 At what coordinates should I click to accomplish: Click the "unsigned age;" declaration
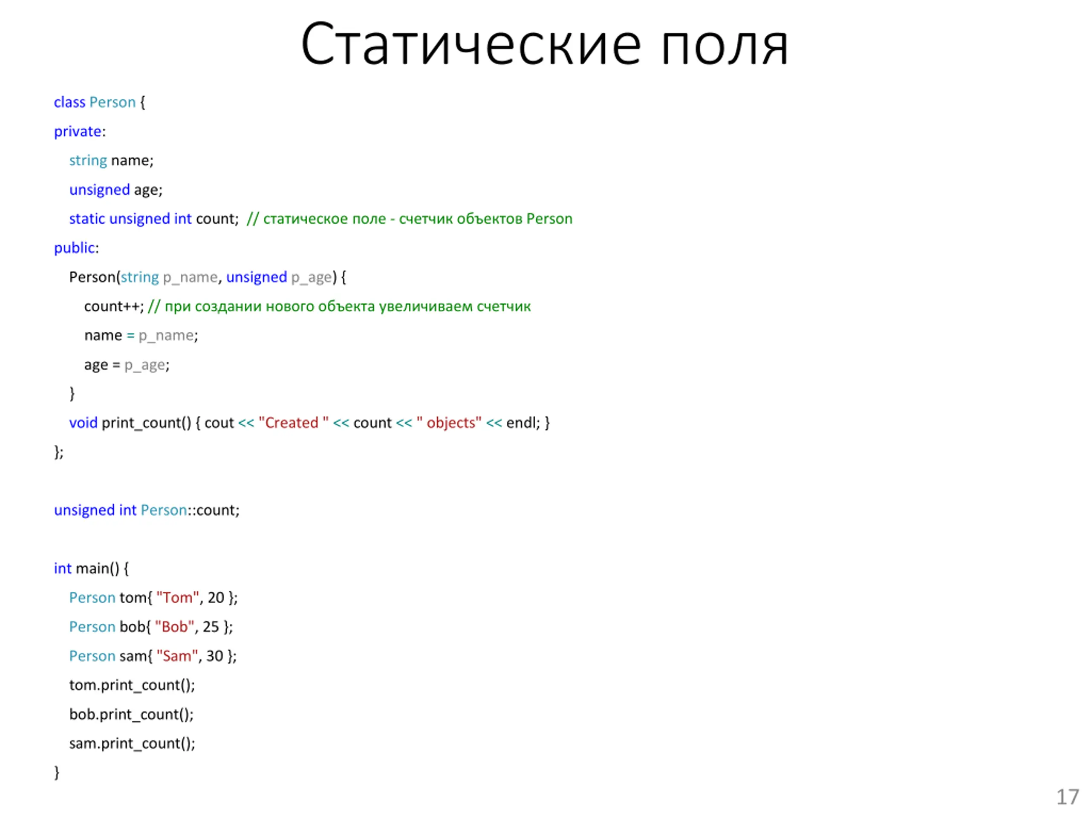[x=115, y=189]
